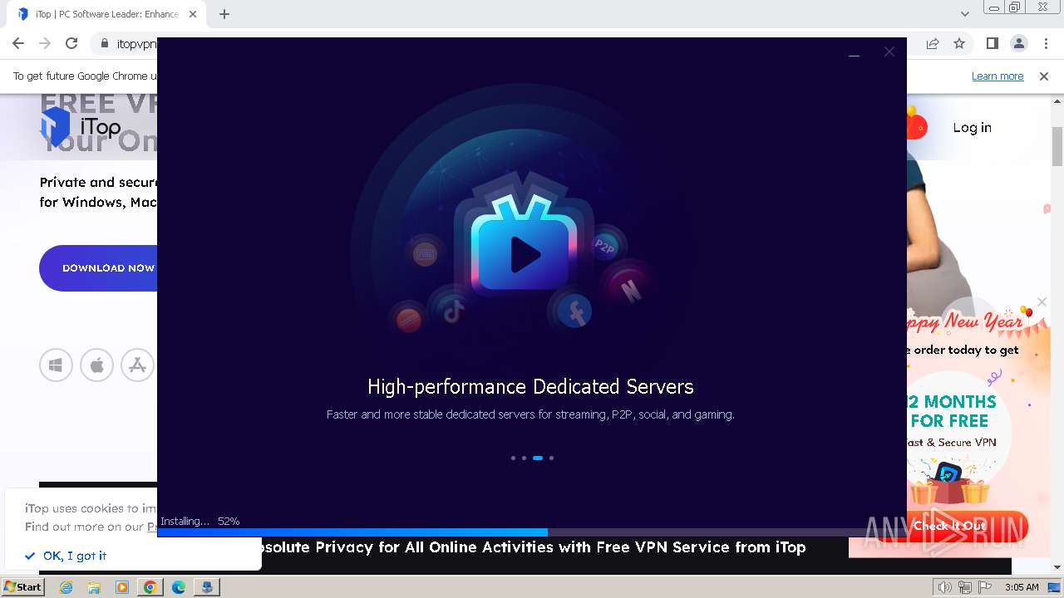
Task: Bookmark this page with the star icon
Action: click(959, 43)
